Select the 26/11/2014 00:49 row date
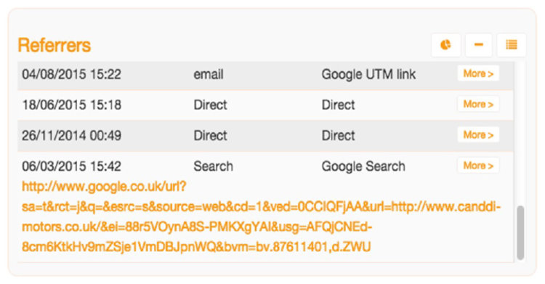545x284 pixels. 72,135
